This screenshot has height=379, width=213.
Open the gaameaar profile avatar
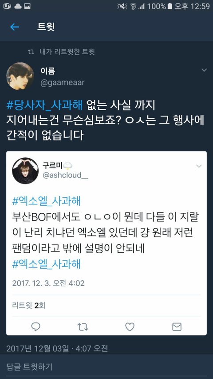[20, 76]
